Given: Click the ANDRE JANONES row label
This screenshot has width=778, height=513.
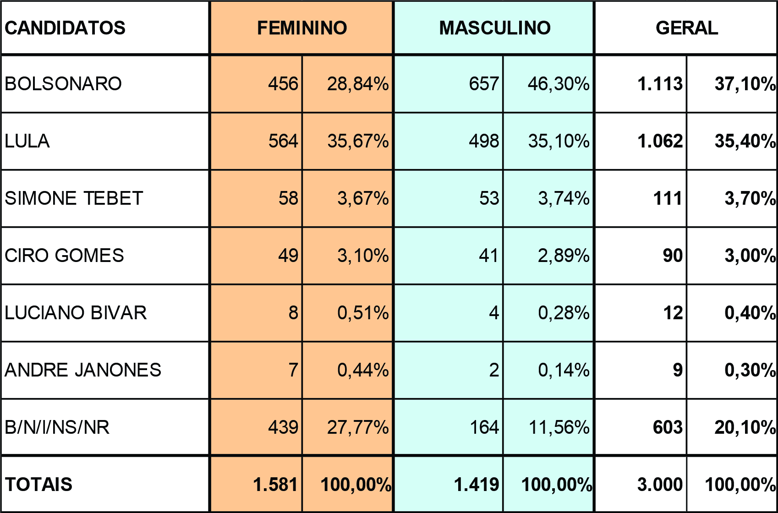Looking at the screenshot, I should coord(105,370).
